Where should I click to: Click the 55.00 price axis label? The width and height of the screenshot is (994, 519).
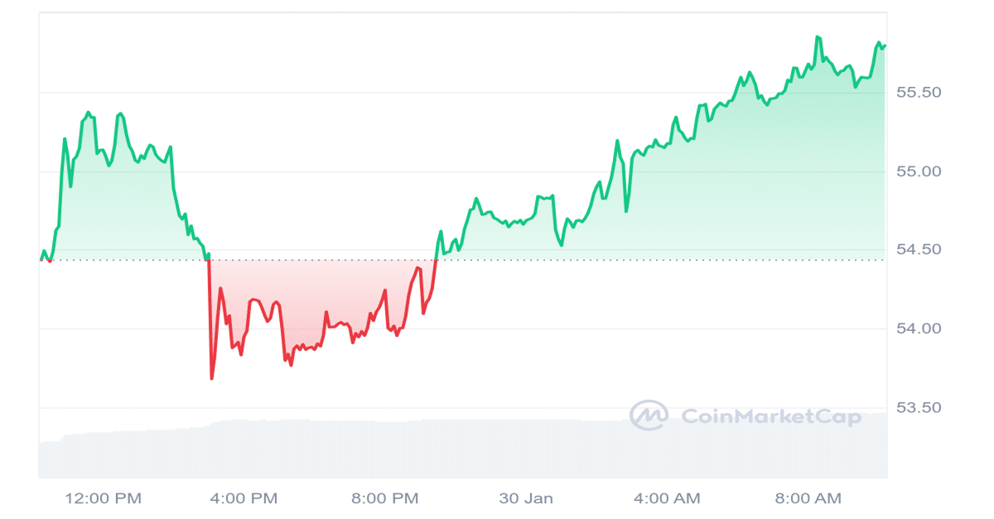coord(919,171)
